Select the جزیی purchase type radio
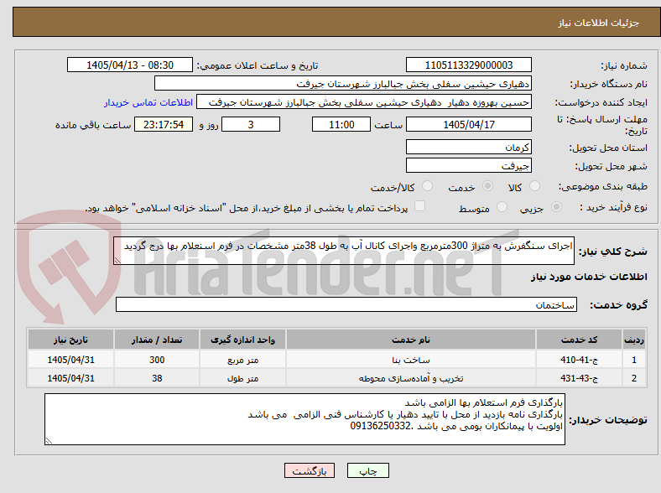 pyautogui.click(x=556, y=207)
